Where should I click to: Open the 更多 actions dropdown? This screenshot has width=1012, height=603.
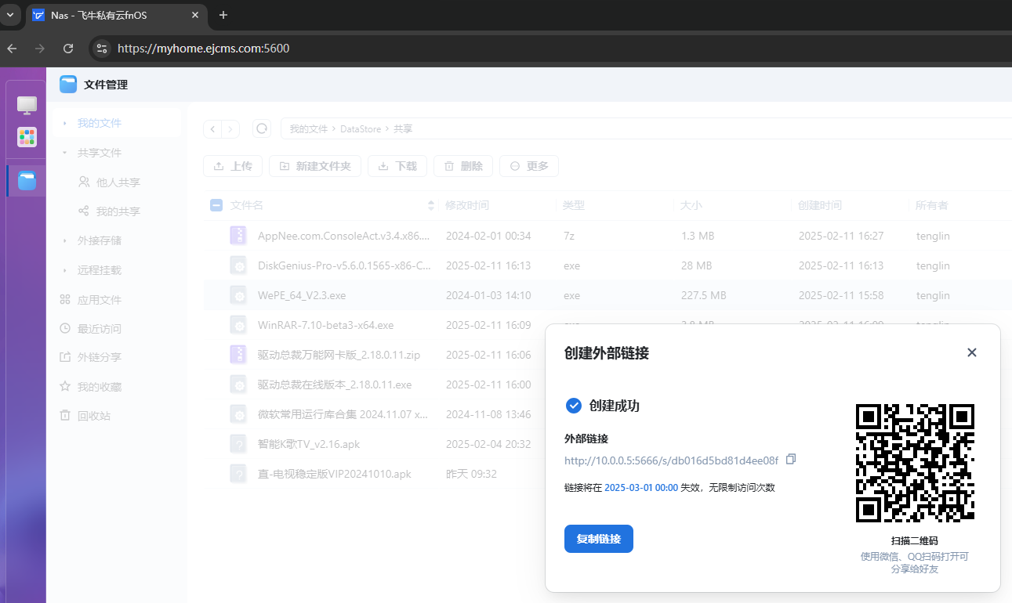(x=529, y=166)
